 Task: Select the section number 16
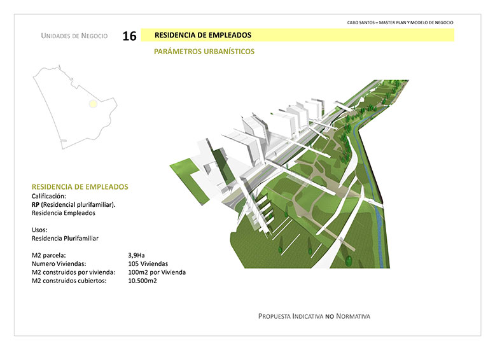129,36
